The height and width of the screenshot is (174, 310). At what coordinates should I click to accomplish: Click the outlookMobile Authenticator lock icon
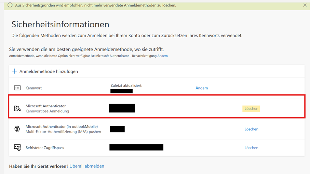coord(17,129)
